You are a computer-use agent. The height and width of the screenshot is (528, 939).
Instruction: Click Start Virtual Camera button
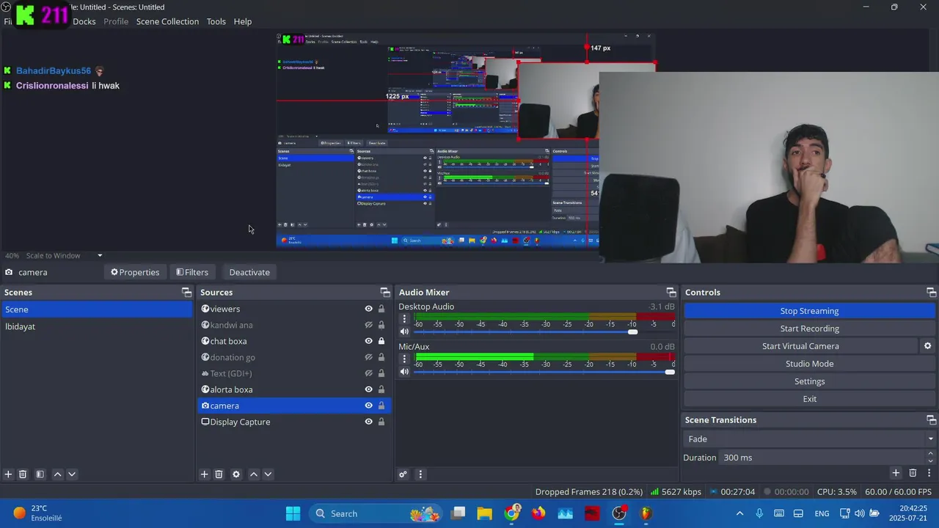pyautogui.click(x=800, y=346)
